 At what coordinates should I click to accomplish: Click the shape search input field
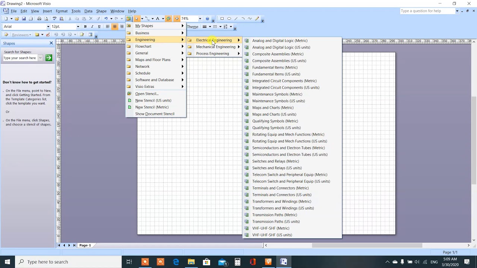tap(20, 58)
